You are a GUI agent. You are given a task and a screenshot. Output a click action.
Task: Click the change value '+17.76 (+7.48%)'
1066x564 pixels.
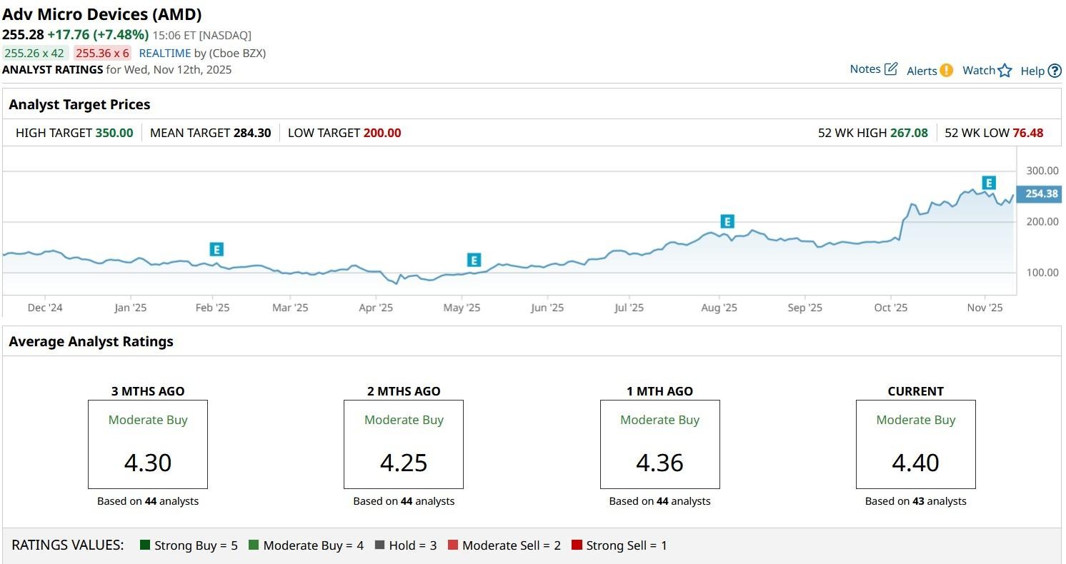coord(98,34)
